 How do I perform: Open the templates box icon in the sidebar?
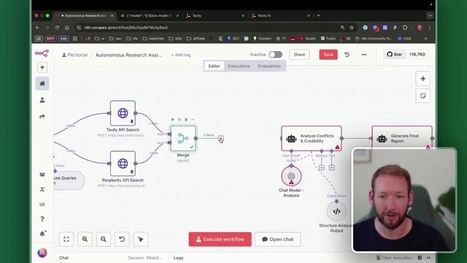42,175
